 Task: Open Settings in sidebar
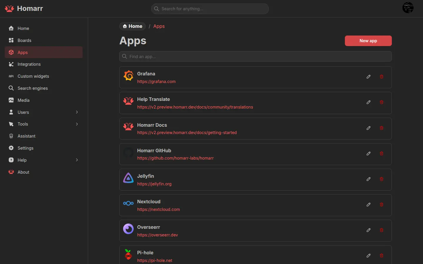(x=44, y=148)
